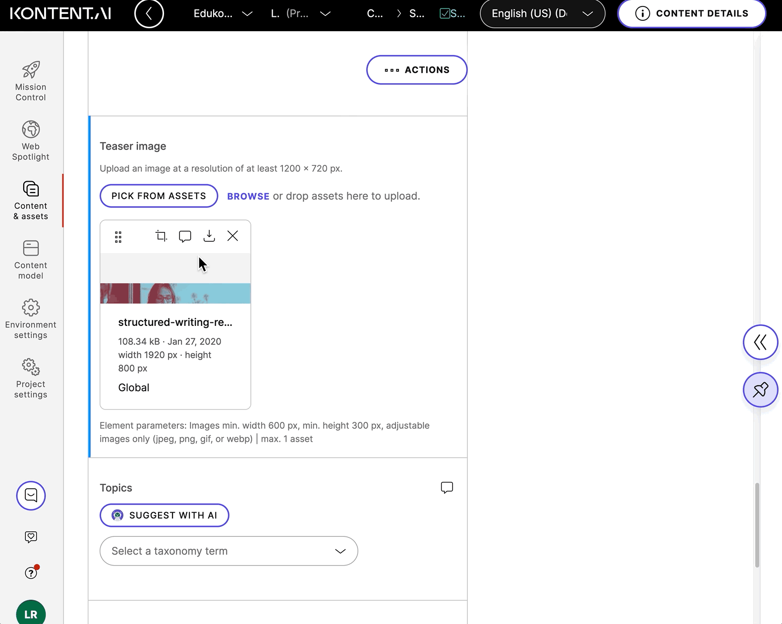782x624 pixels.
Task: Click the Pick from Assets button
Action: click(x=159, y=196)
